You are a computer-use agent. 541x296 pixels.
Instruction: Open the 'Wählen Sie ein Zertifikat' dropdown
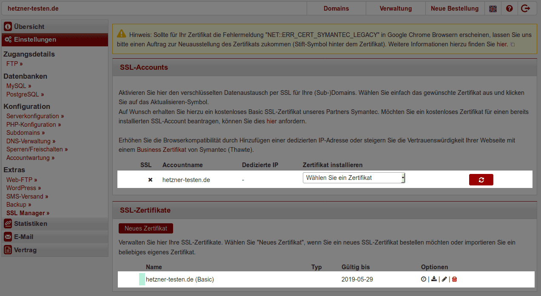point(354,178)
